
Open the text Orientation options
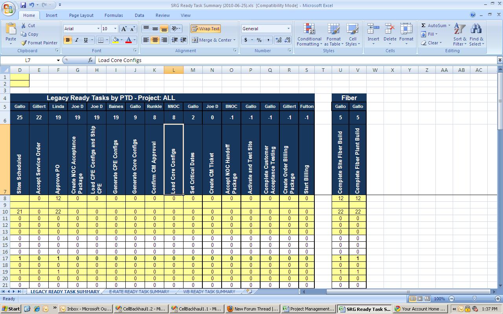176,29
